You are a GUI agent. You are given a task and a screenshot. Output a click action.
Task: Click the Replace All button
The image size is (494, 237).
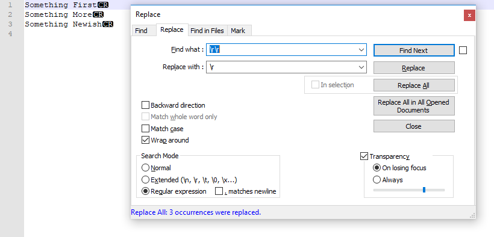pos(414,85)
